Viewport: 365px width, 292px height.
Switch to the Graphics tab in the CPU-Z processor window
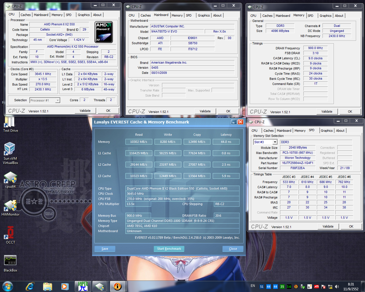(x=83, y=15)
